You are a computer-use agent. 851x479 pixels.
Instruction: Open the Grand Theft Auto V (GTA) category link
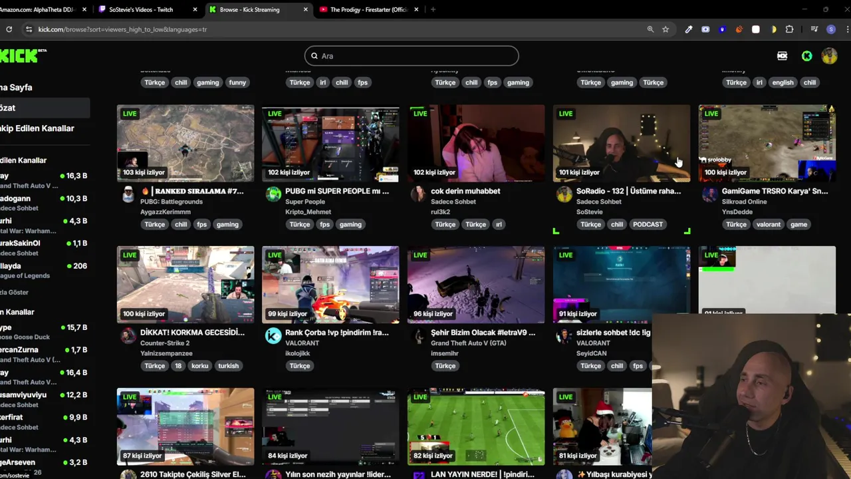pos(468,343)
